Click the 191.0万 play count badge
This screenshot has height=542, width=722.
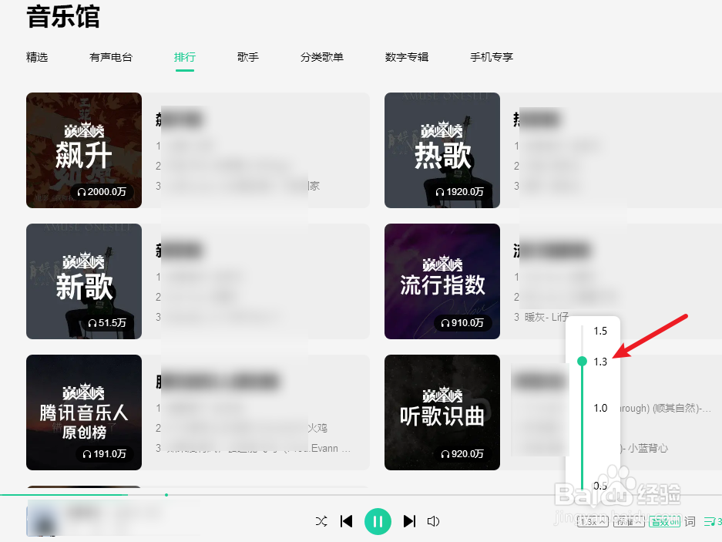[x=105, y=454]
